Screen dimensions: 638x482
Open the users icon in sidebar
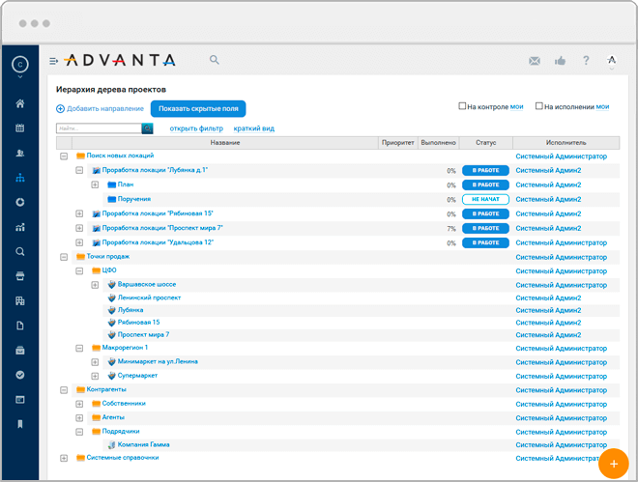pyautogui.click(x=20, y=153)
